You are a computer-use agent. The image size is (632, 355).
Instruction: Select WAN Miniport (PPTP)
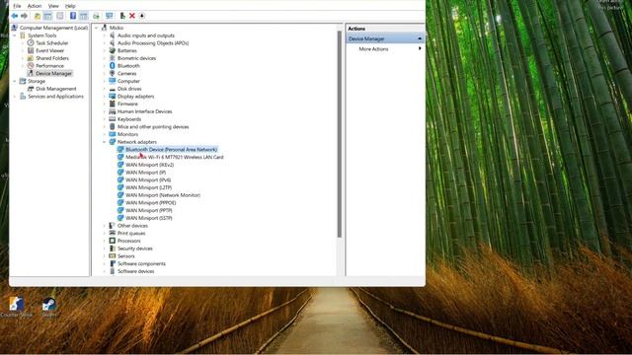tap(149, 210)
